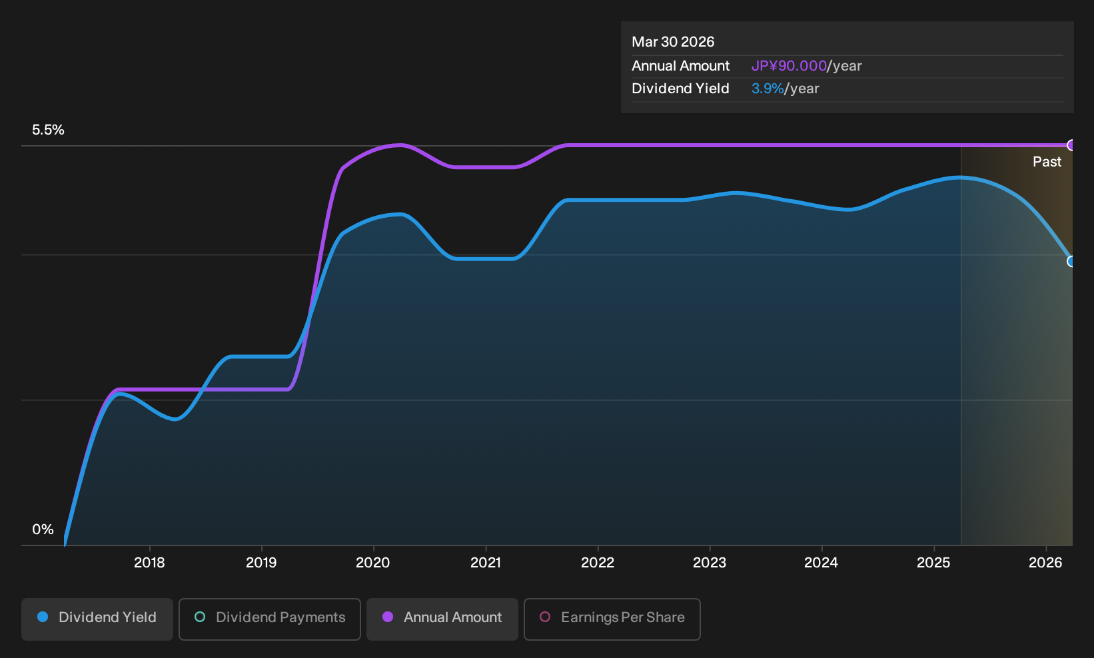The image size is (1094, 658).
Task: Click the blue Dividend Yield legend dot
Action: click(x=43, y=617)
